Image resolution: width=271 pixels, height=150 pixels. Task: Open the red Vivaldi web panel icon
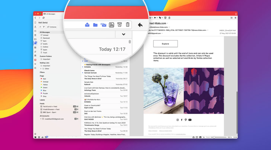[x=35, y=60]
